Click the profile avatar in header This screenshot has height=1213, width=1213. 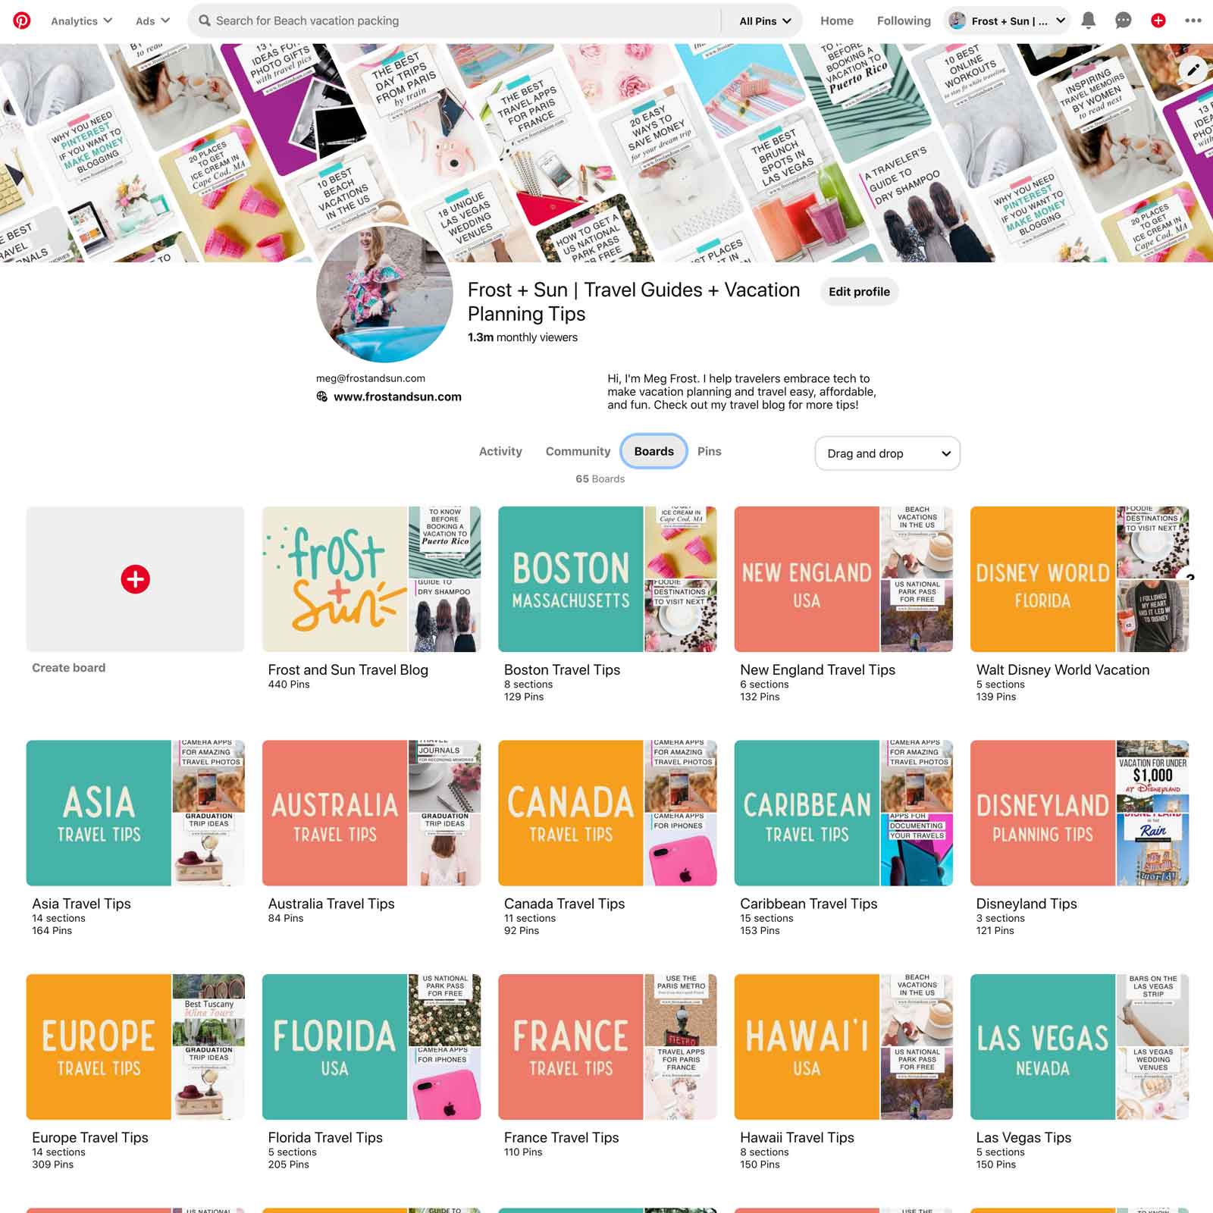958,20
